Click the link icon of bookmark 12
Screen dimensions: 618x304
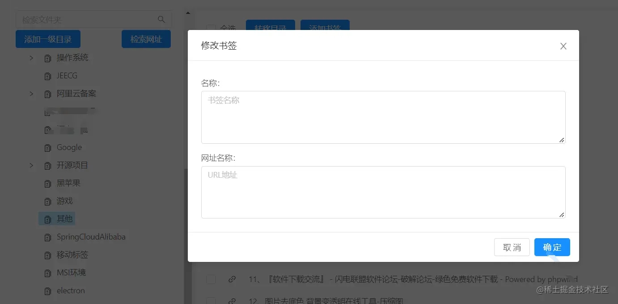(232, 301)
